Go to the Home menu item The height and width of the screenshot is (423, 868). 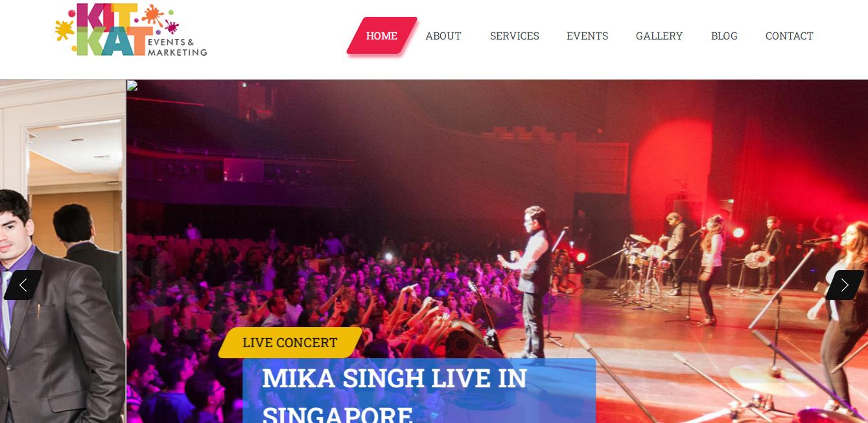[381, 36]
